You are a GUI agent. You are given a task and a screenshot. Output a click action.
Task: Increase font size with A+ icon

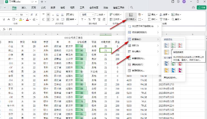click(x=32, y=15)
